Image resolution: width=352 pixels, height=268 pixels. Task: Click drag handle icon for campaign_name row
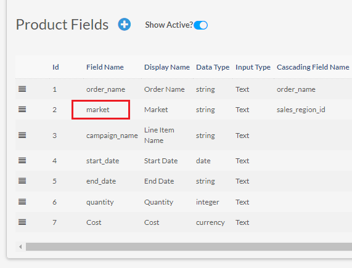pyautogui.click(x=22, y=136)
